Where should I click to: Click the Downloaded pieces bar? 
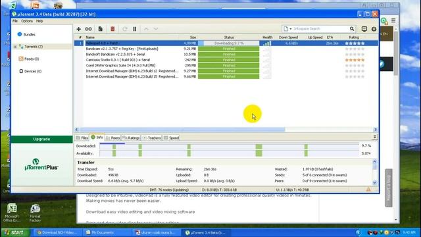tap(230, 146)
